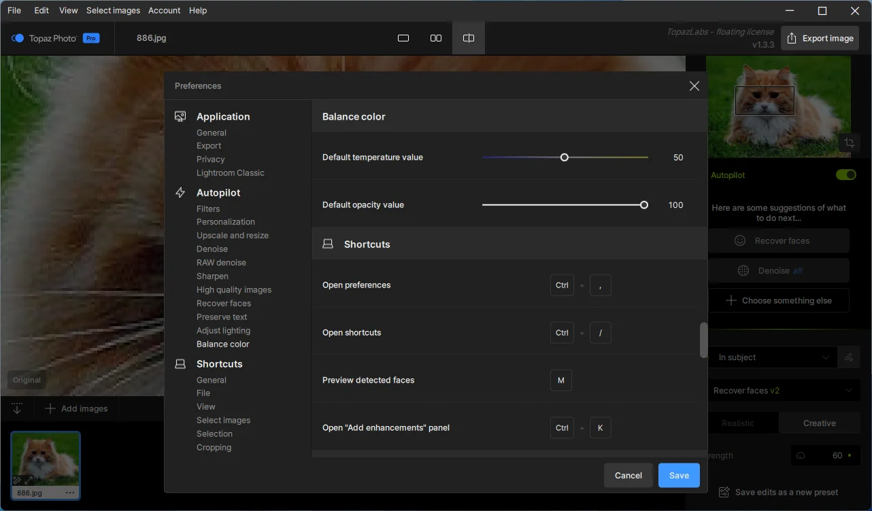Click the Autopilot lightning icon in sidebar
Screen dimensions: 872x511
pyautogui.click(x=180, y=193)
